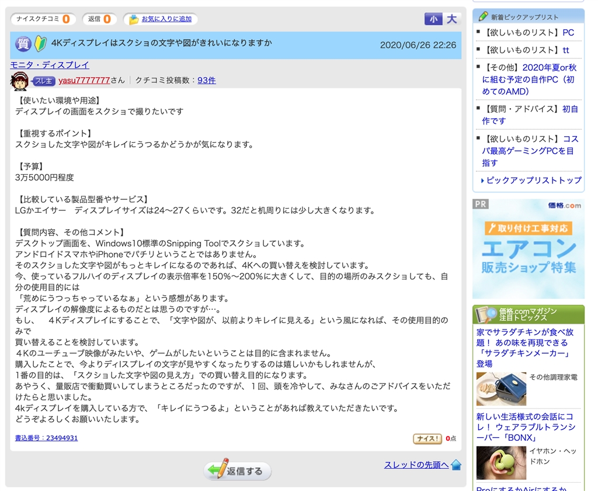
Task: Click the エアコン販売ショップ特集 ad banner
Action: point(529,249)
